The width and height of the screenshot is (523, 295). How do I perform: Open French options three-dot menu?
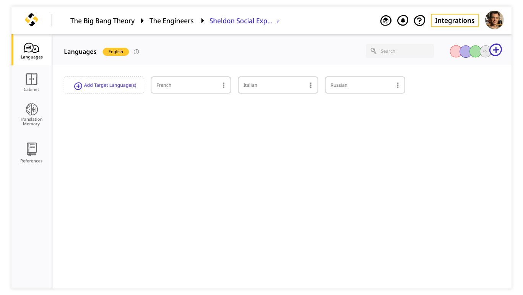pyautogui.click(x=224, y=85)
